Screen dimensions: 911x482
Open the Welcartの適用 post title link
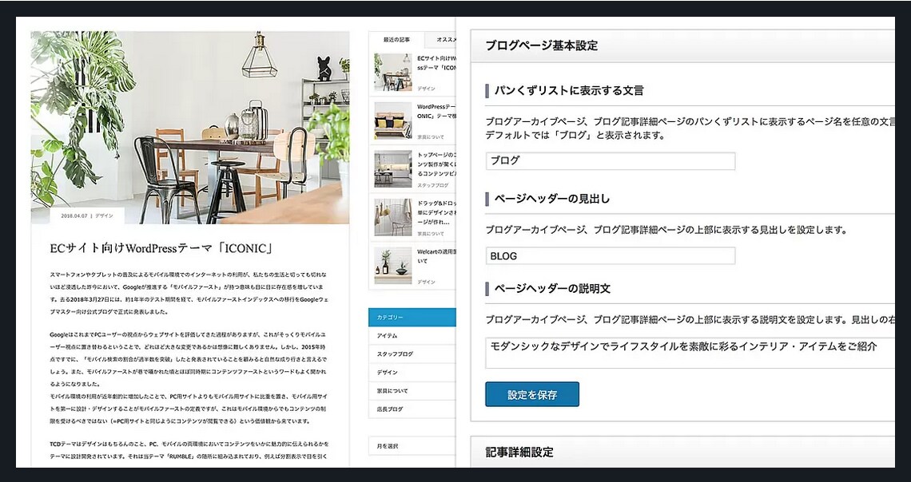tap(436, 256)
